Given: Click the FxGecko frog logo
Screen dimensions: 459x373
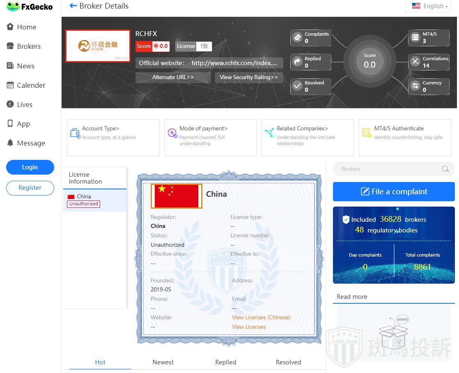Looking at the screenshot, I should tap(14, 7).
